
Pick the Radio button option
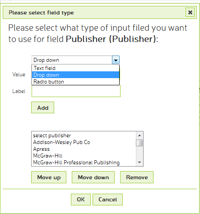[x=75, y=82]
